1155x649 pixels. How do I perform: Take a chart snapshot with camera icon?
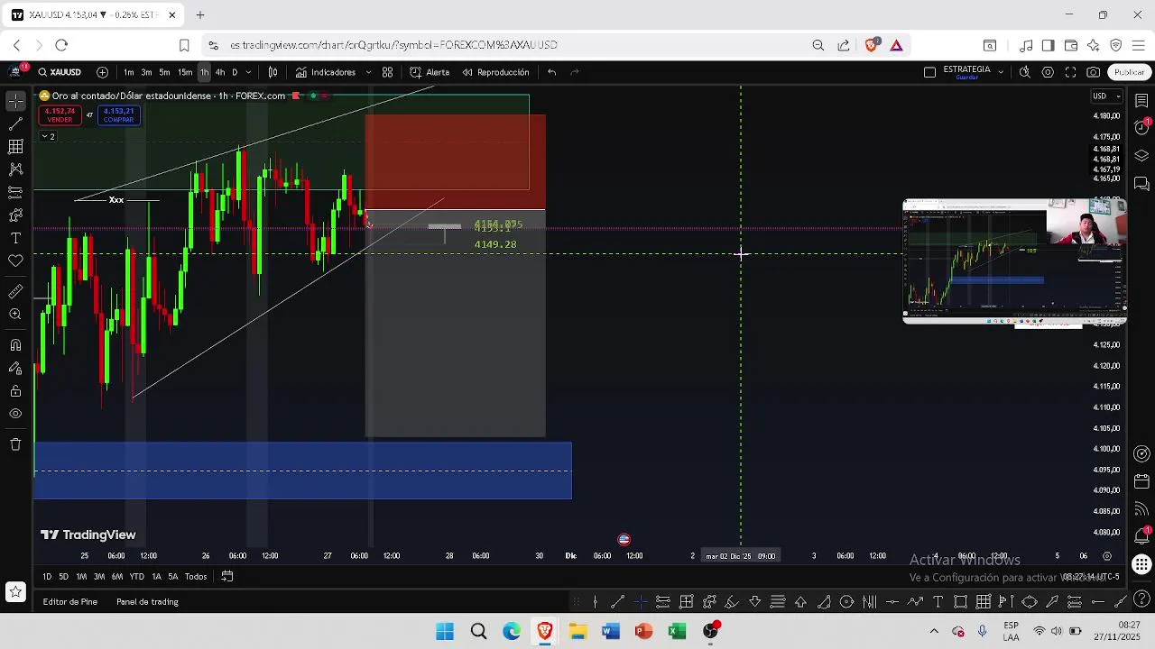pyautogui.click(x=1094, y=72)
